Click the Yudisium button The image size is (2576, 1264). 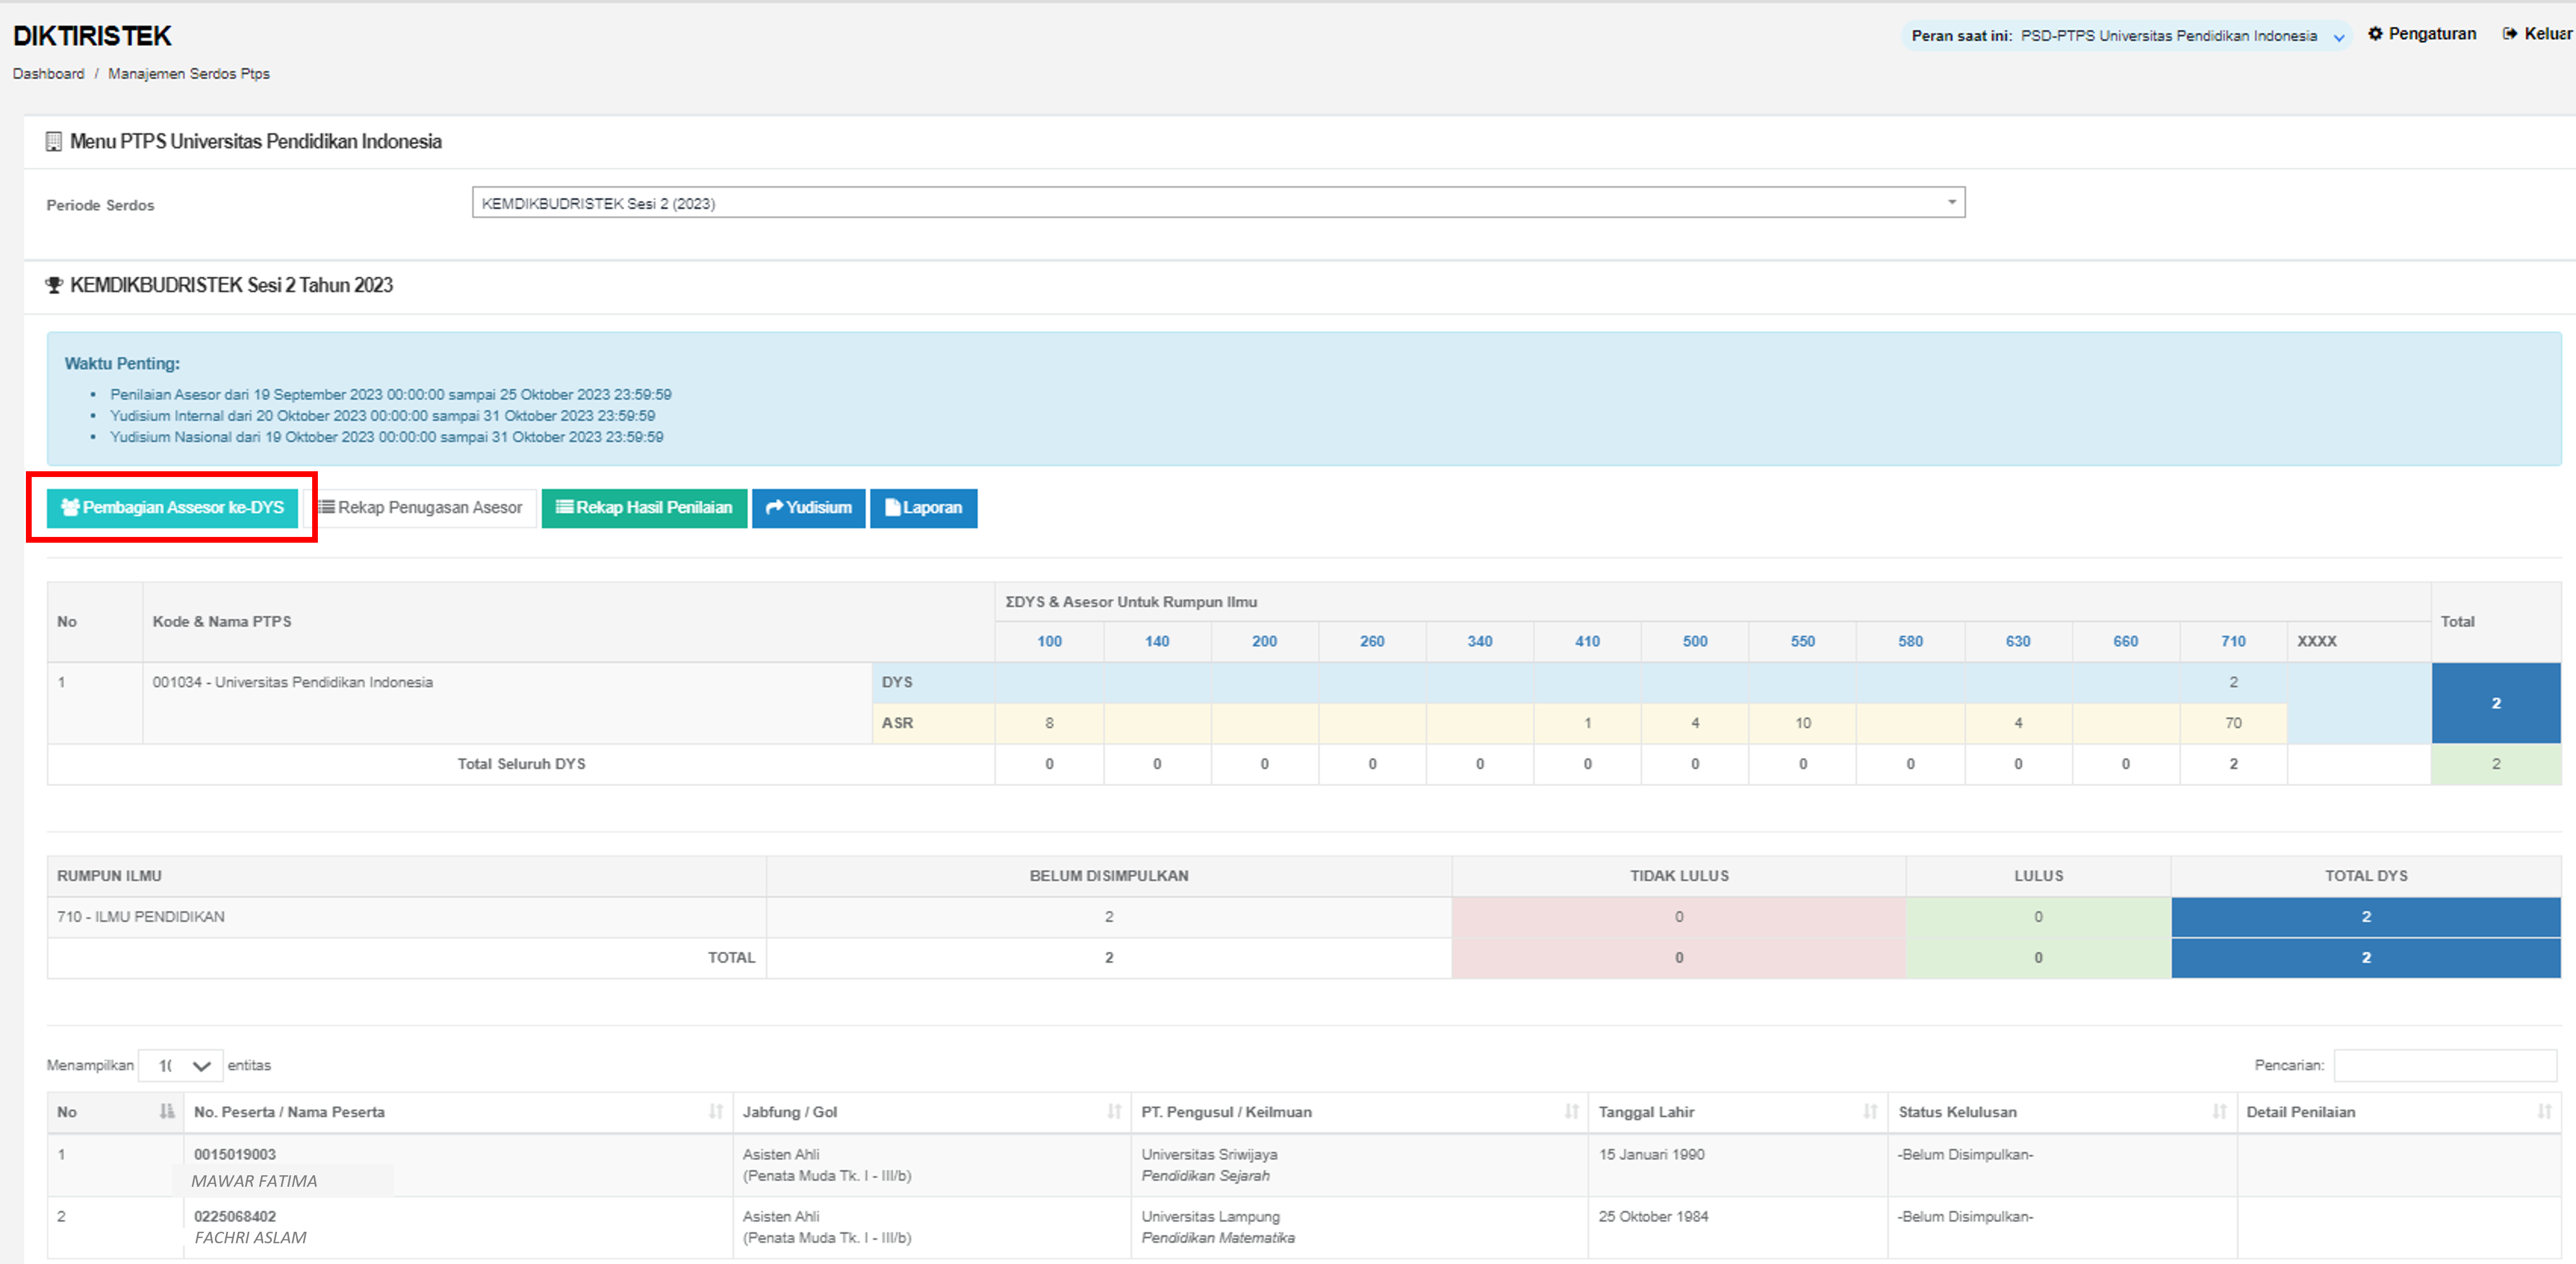[x=808, y=508]
